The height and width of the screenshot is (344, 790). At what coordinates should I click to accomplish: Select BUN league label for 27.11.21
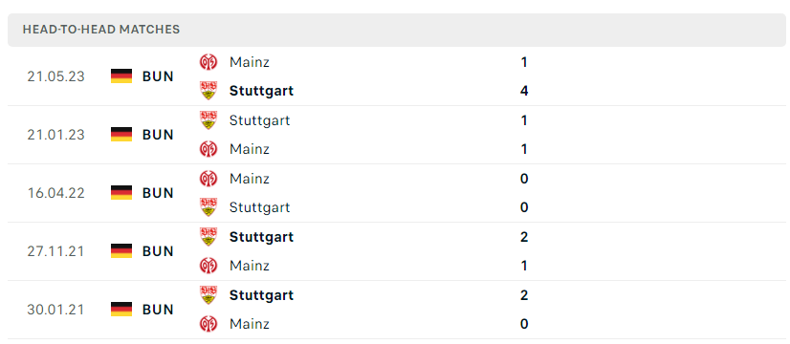(158, 251)
